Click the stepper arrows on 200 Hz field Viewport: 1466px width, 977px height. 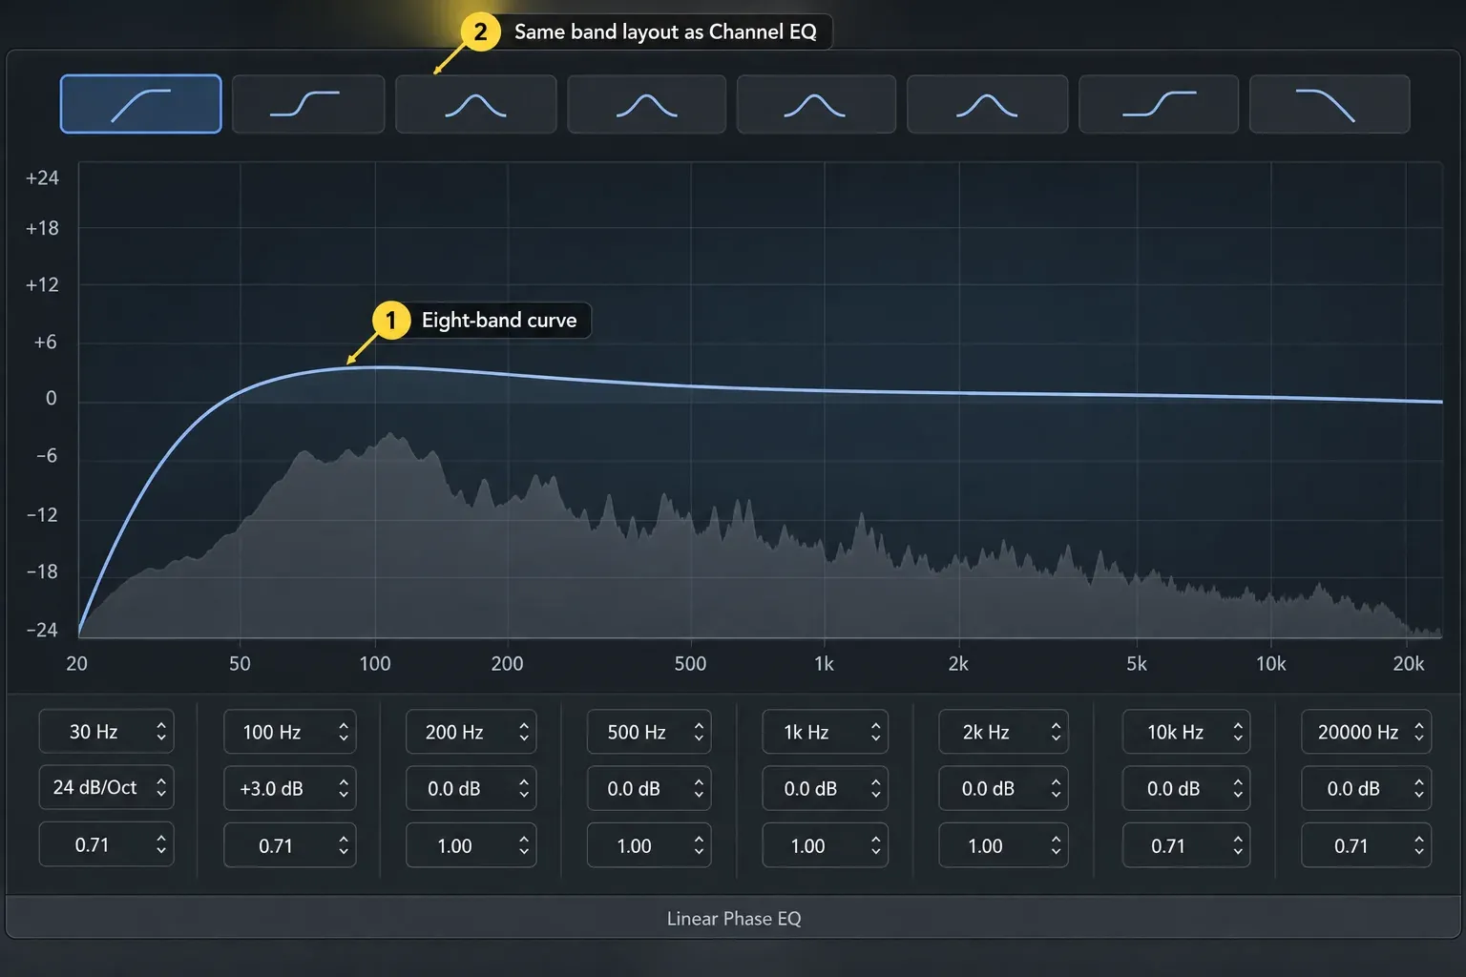click(x=523, y=732)
